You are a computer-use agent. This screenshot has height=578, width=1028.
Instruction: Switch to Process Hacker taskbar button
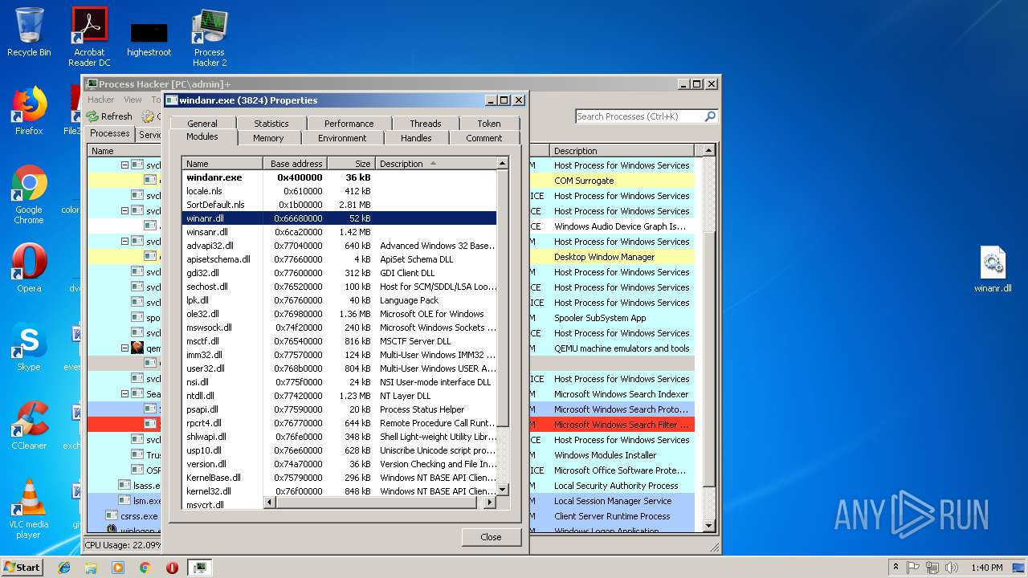click(x=199, y=568)
